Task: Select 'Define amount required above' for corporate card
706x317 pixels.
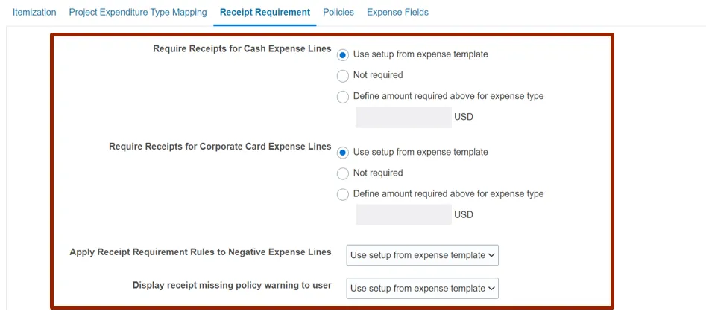Action: 343,193
